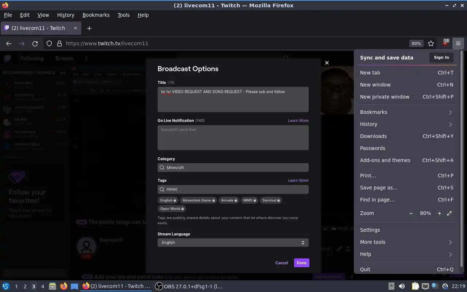
Task: Expand the Help submenu in the Firefox menu
Action: [407, 254]
